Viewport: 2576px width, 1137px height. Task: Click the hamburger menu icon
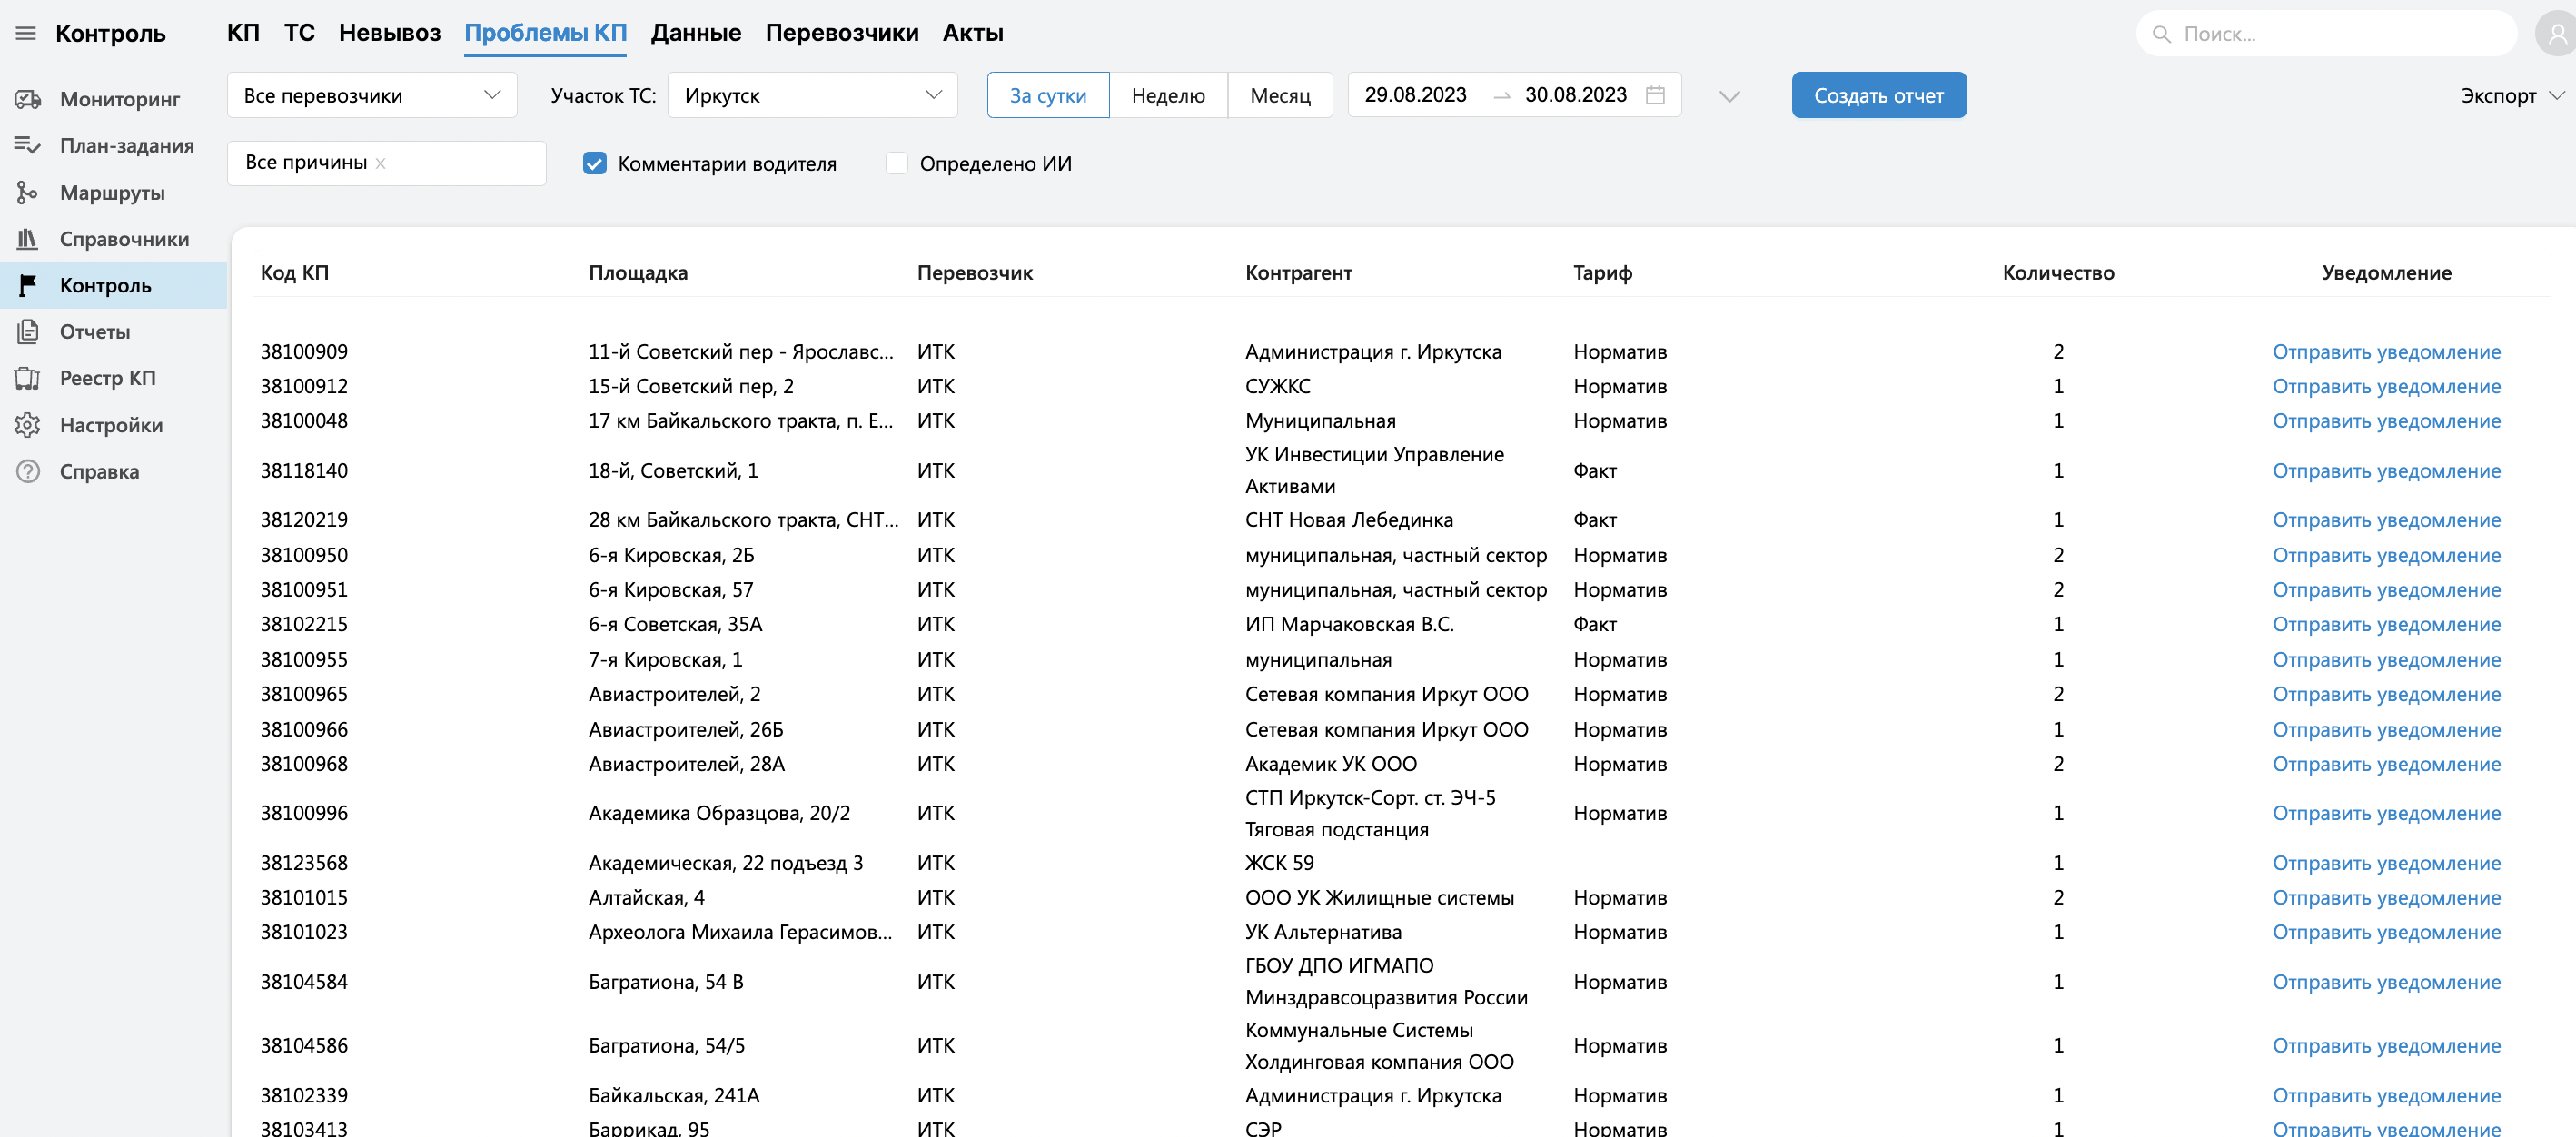26,33
